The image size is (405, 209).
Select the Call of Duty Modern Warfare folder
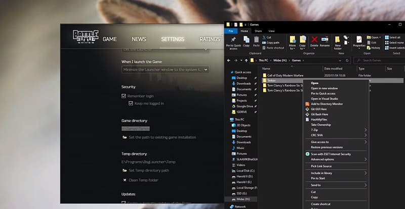pyautogui.click(x=285, y=76)
